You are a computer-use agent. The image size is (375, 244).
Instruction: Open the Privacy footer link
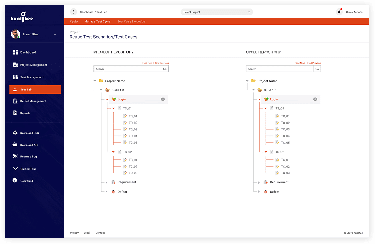(x=74, y=233)
